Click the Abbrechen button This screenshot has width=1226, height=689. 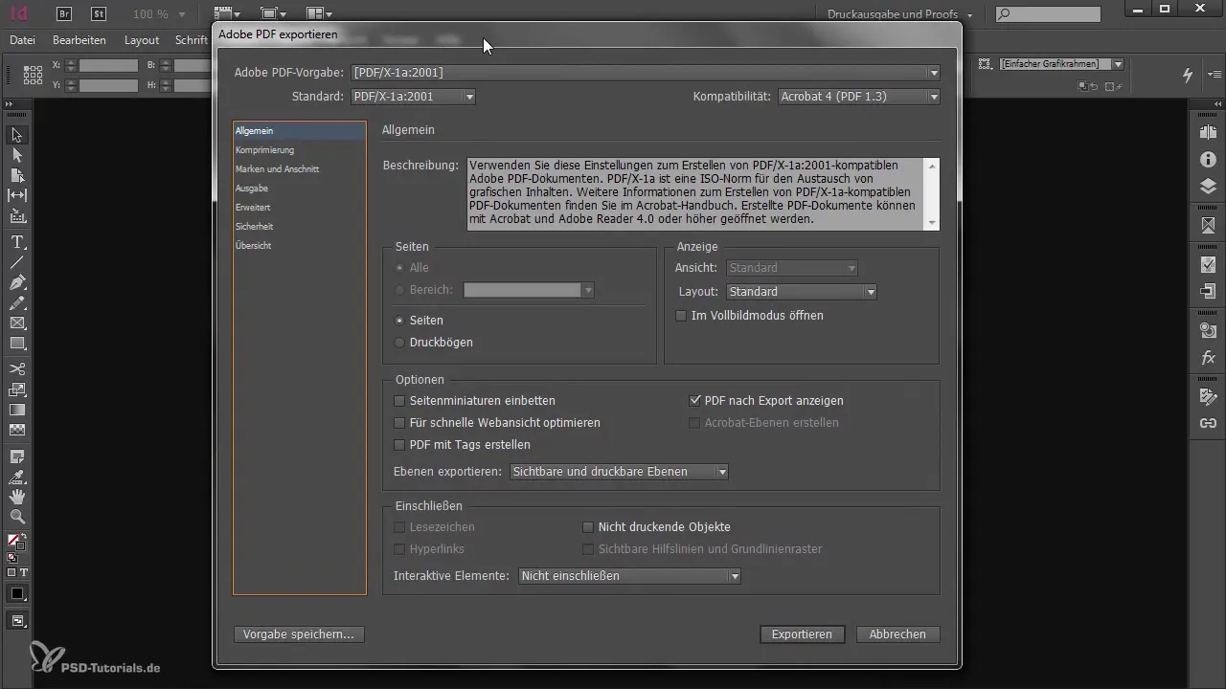tap(897, 634)
